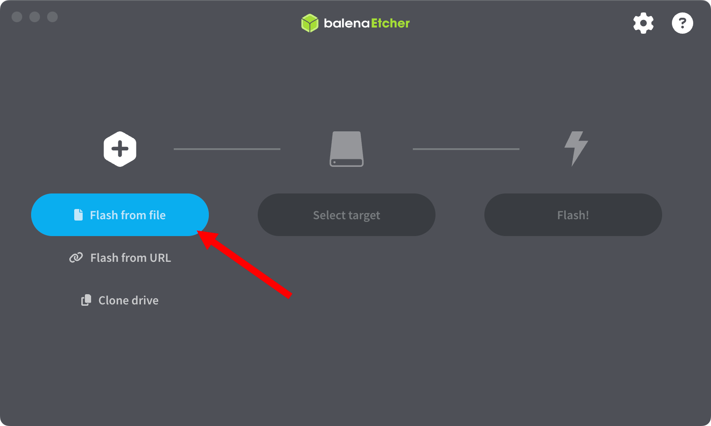Click the document icon in Flash from file
This screenshot has height=426, width=711.
[x=79, y=215]
